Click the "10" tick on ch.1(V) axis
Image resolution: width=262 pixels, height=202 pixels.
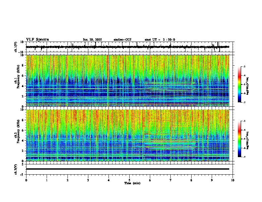point(22,42)
